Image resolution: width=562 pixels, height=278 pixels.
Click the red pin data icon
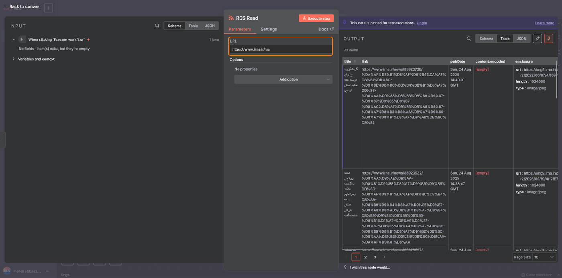click(548, 39)
